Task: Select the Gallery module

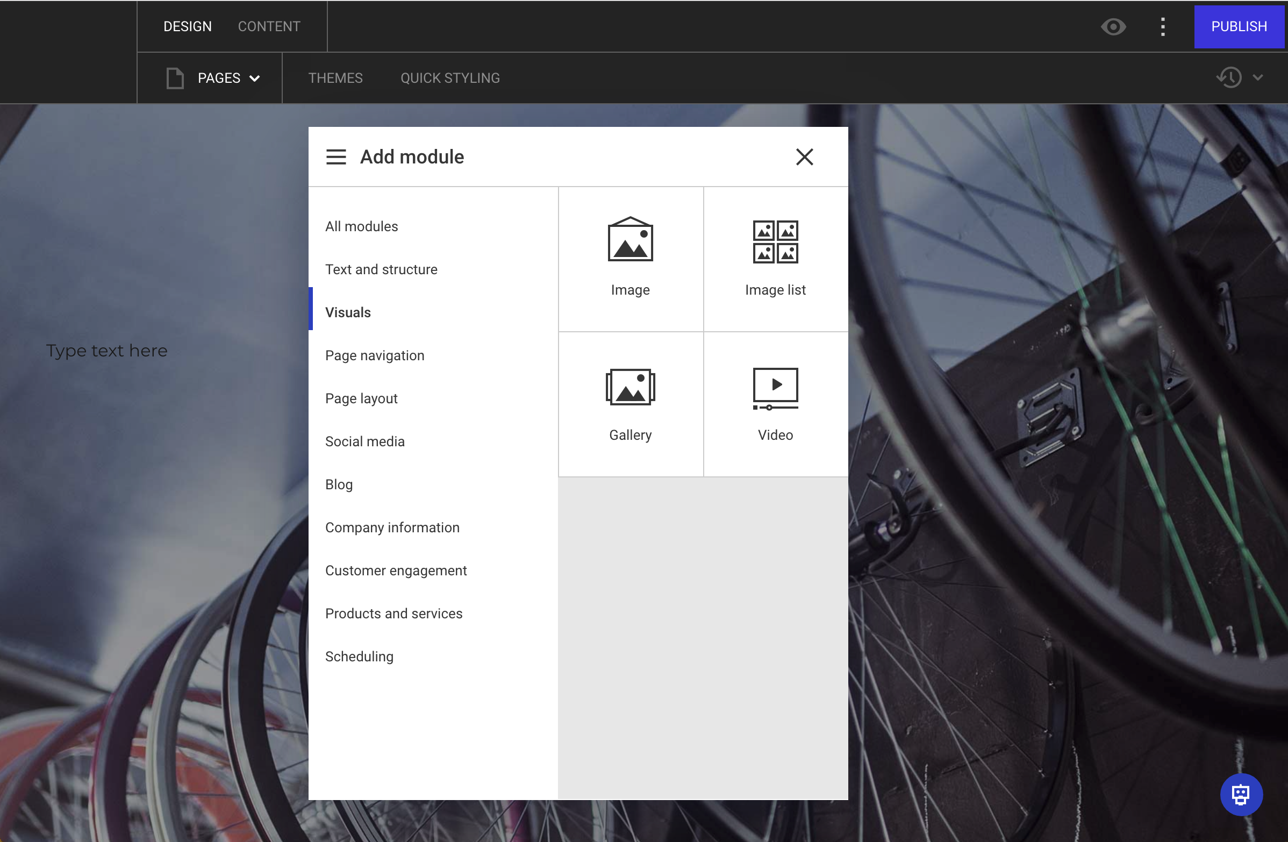Action: tap(630, 404)
